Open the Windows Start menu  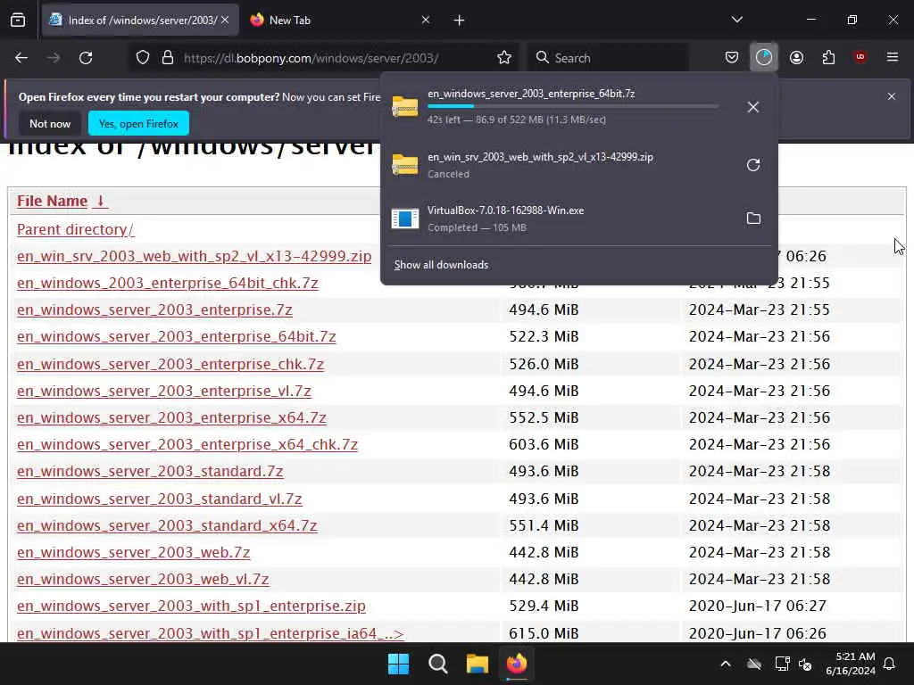[x=399, y=664]
